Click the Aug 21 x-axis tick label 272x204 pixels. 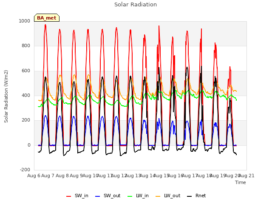[246, 176]
